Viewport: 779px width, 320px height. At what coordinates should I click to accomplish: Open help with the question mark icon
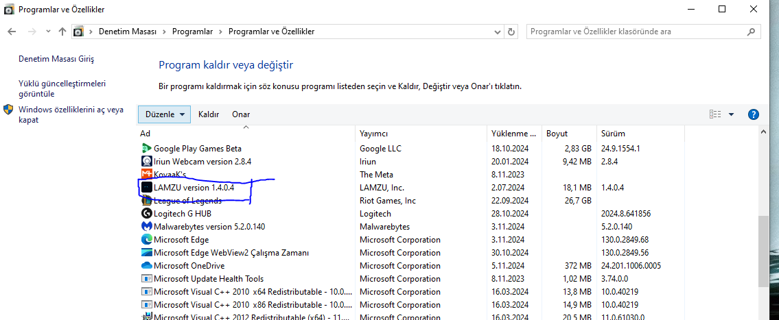pos(753,114)
